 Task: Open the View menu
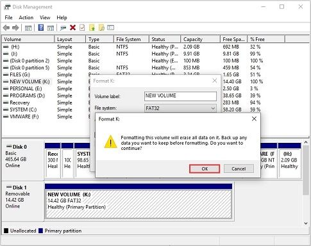click(x=45, y=17)
